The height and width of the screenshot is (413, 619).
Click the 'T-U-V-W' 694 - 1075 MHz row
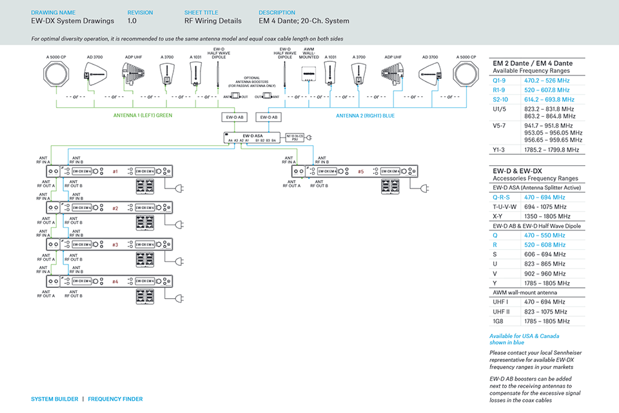[x=537, y=206]
